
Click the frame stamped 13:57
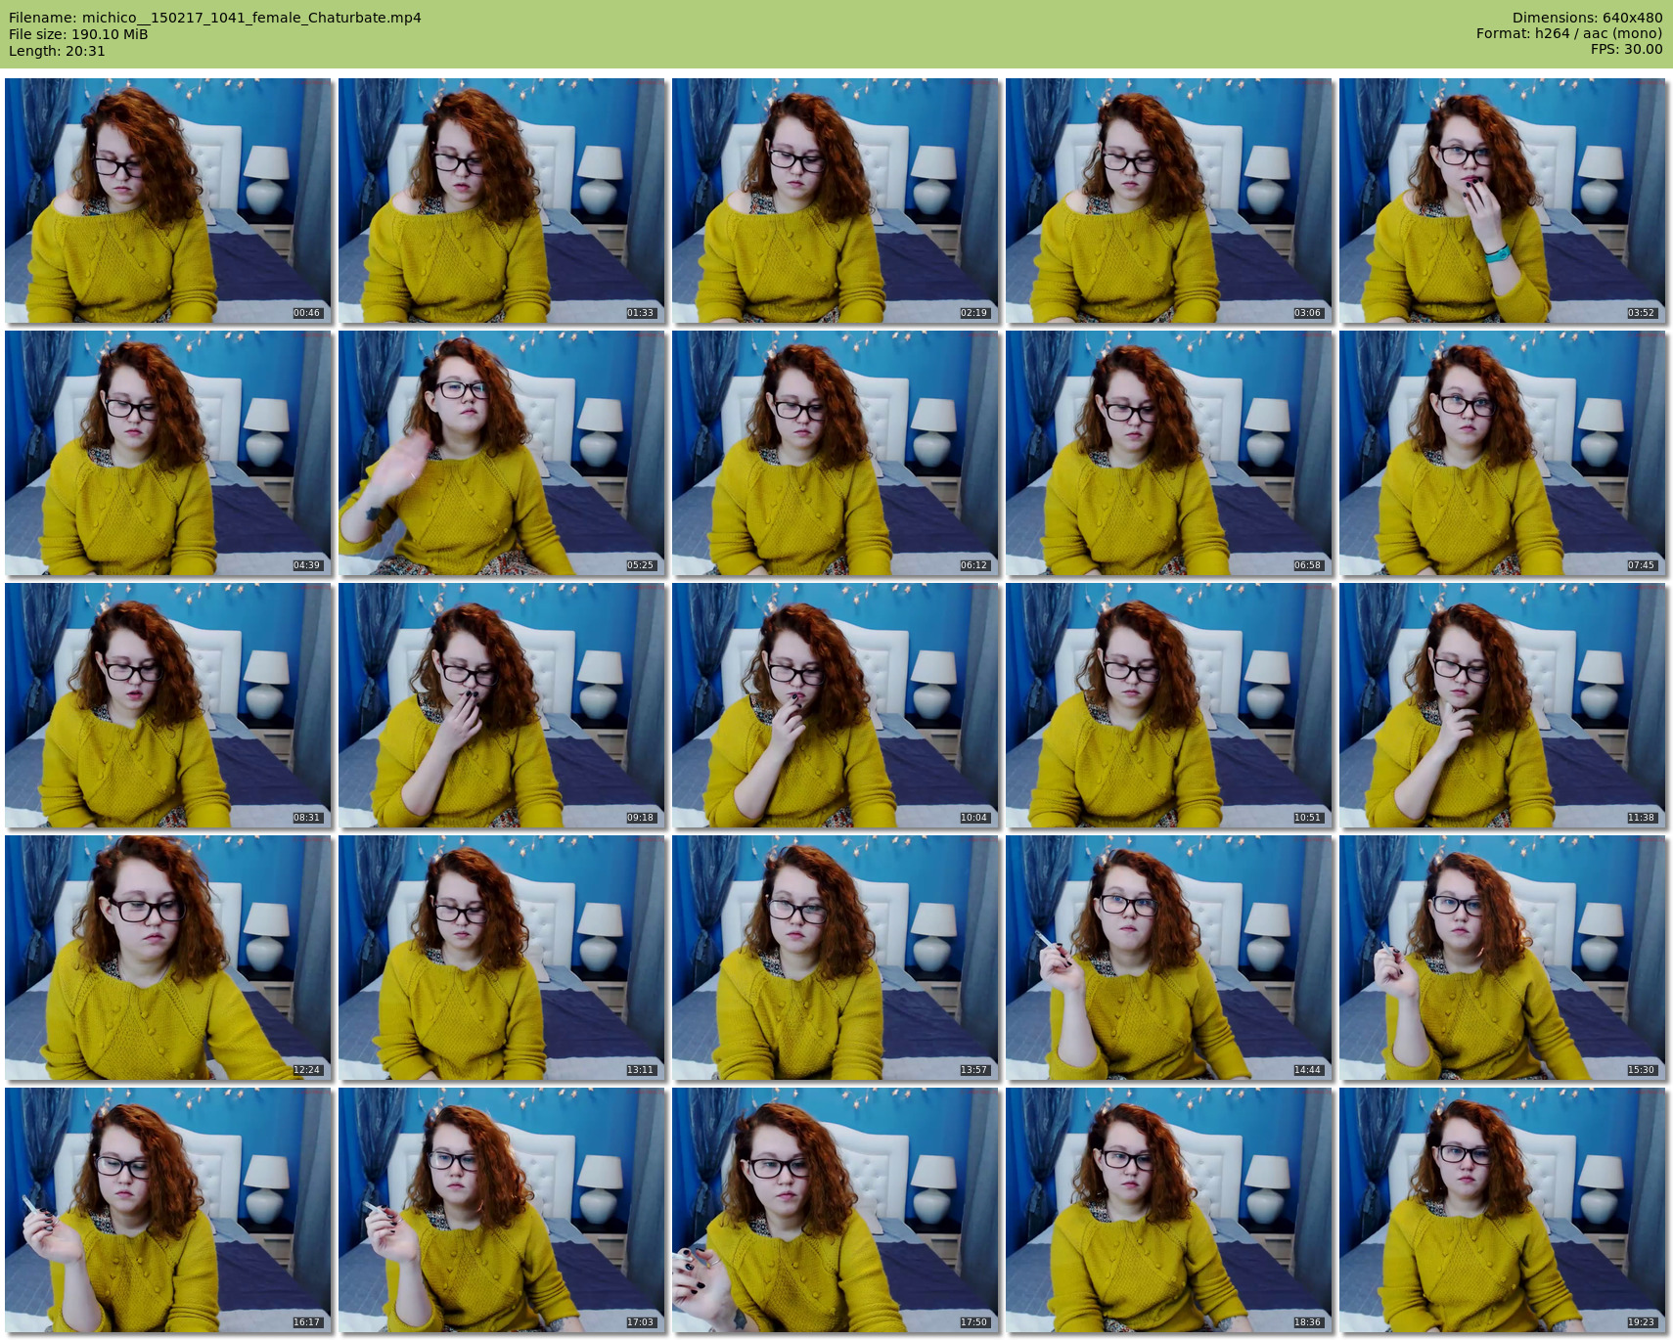coord(836,958)
